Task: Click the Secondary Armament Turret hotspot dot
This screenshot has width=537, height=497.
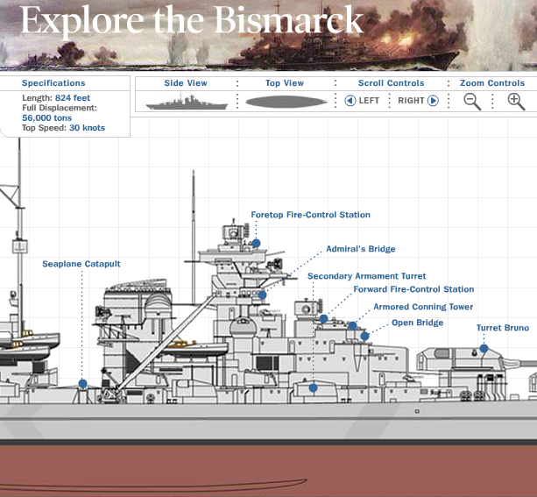Action: 313,388
